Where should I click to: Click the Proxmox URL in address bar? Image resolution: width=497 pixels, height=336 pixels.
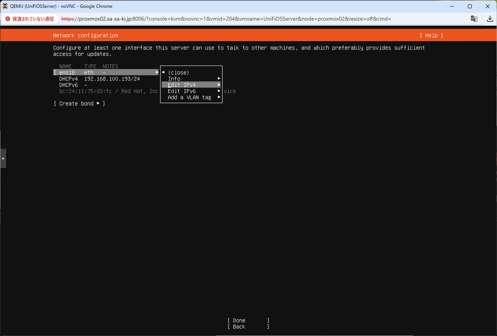pyautogui.click(x=226, y=19)
